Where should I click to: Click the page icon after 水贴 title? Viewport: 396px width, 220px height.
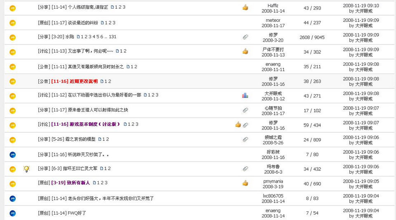pos(78,37)
